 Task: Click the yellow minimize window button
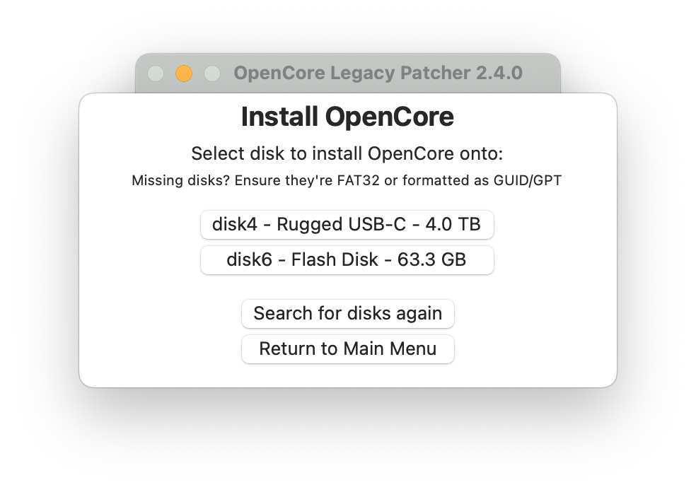pyautogui.click(x=184, y=74)
